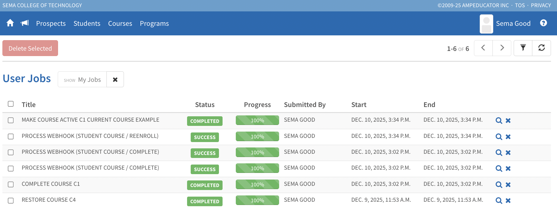This screenshot has height=214, width=557.
Task: Open the Prospects menu
Action: coord(51,23)
